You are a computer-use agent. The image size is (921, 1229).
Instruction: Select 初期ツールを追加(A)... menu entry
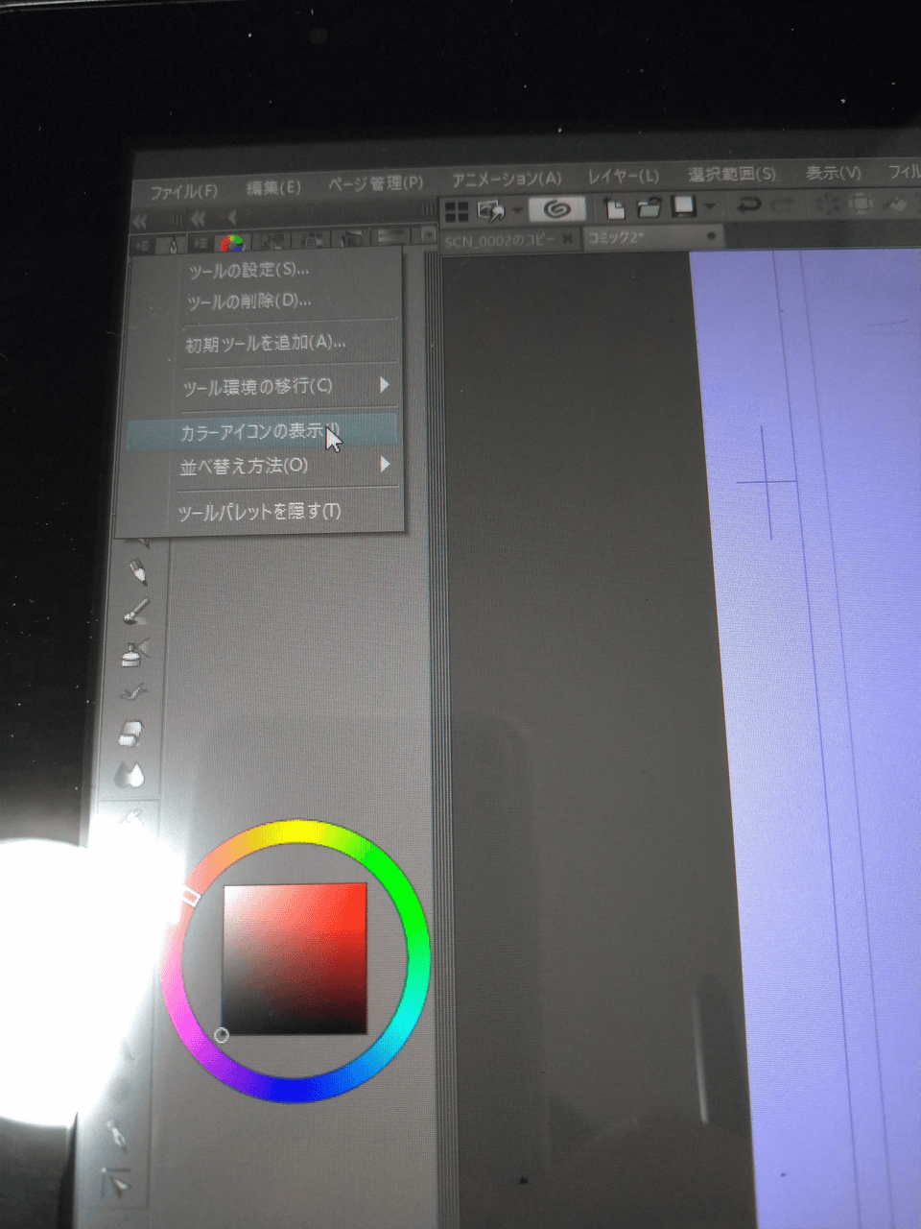tap(266, 343)
